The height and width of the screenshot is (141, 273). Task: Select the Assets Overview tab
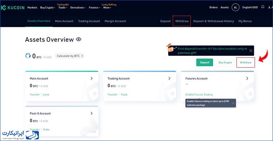point(39,21)
